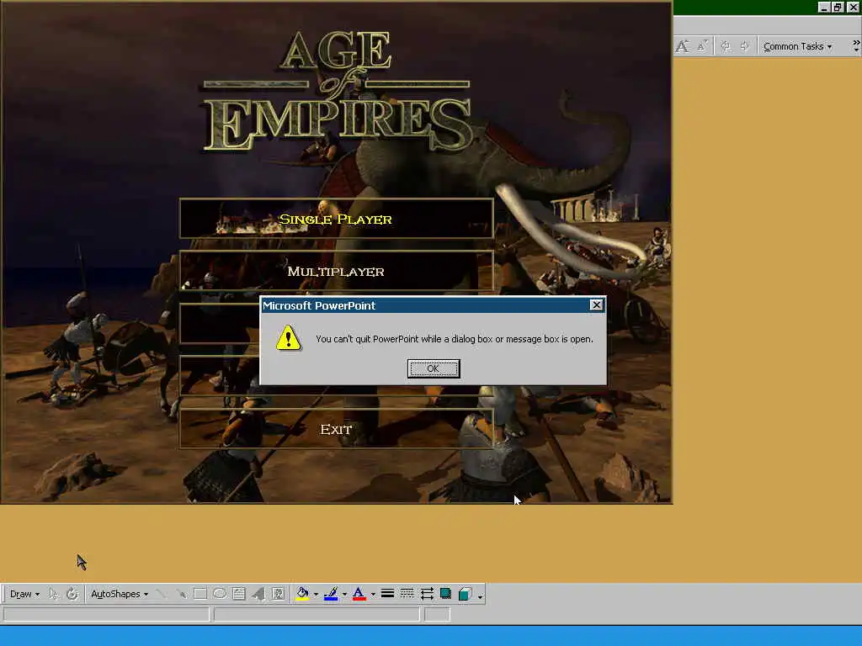This screenshot has width=862, height=646.
Task: Click the small third status bar panel
Action: click(x=438, y=614)
